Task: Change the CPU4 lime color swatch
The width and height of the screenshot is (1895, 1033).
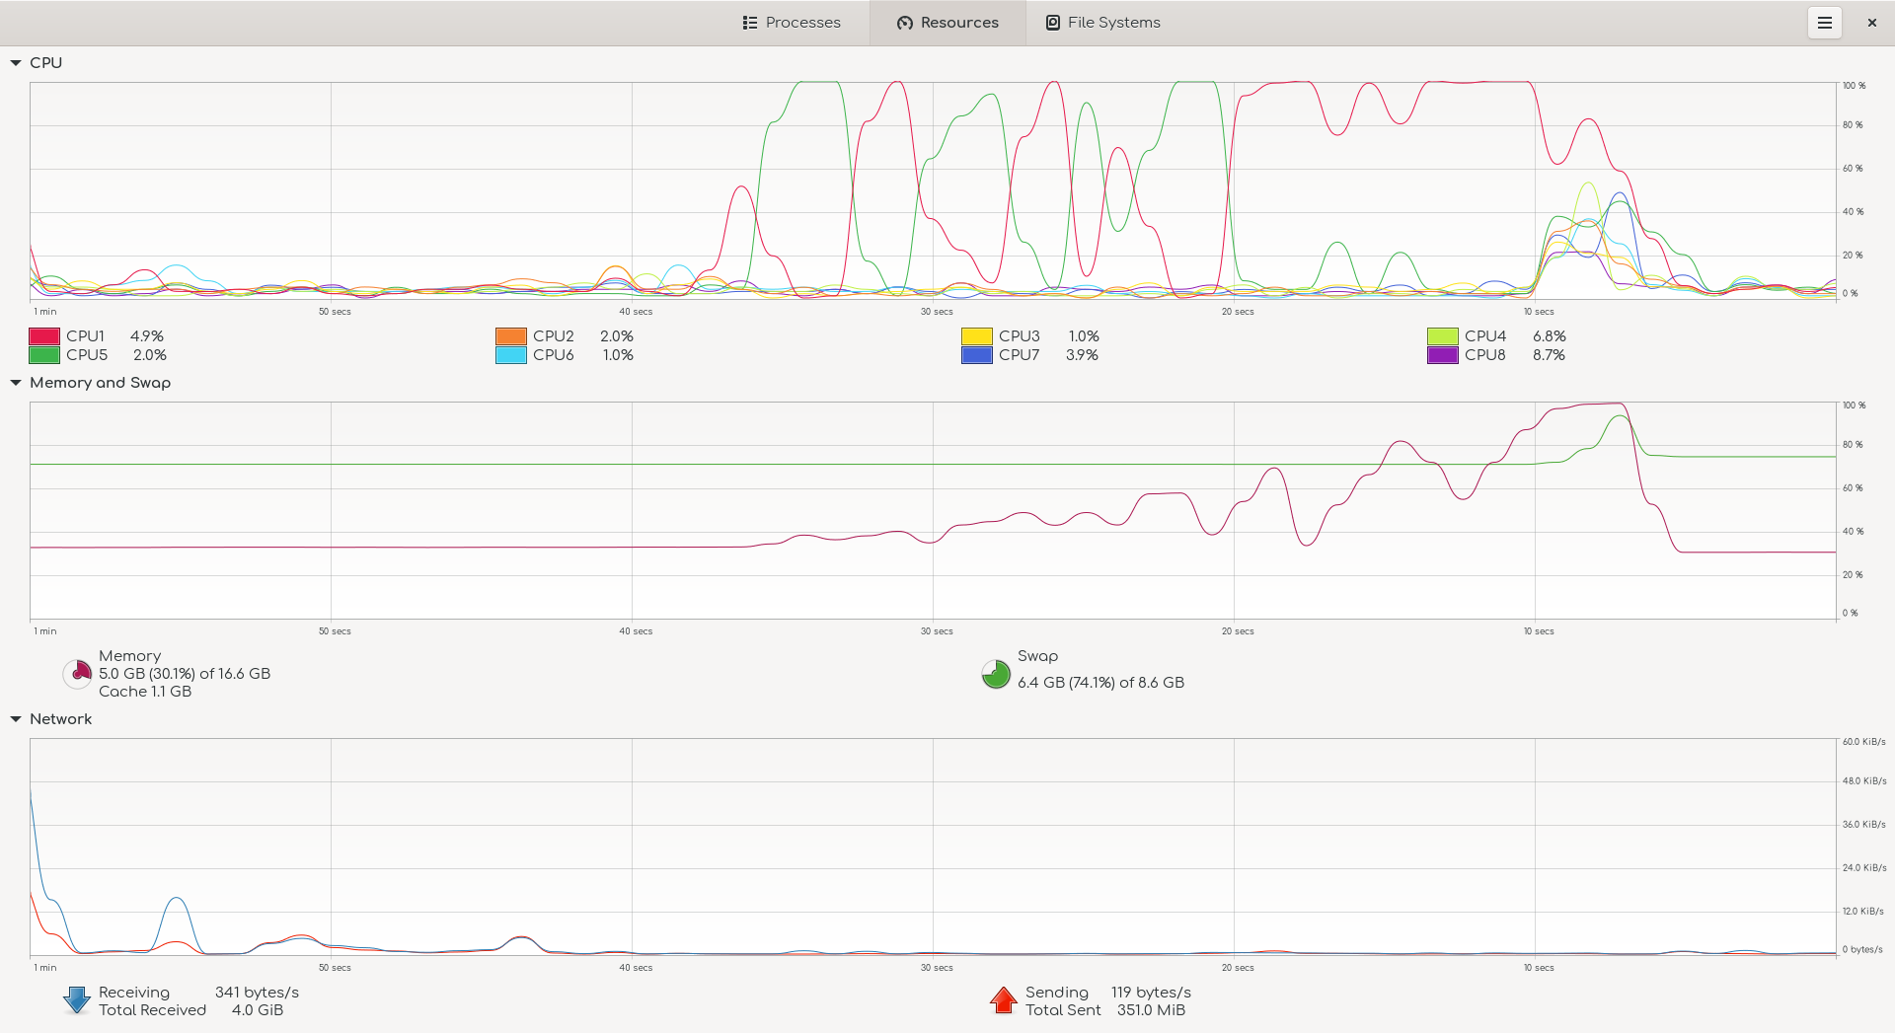Action: click(x=1443, y=336)
